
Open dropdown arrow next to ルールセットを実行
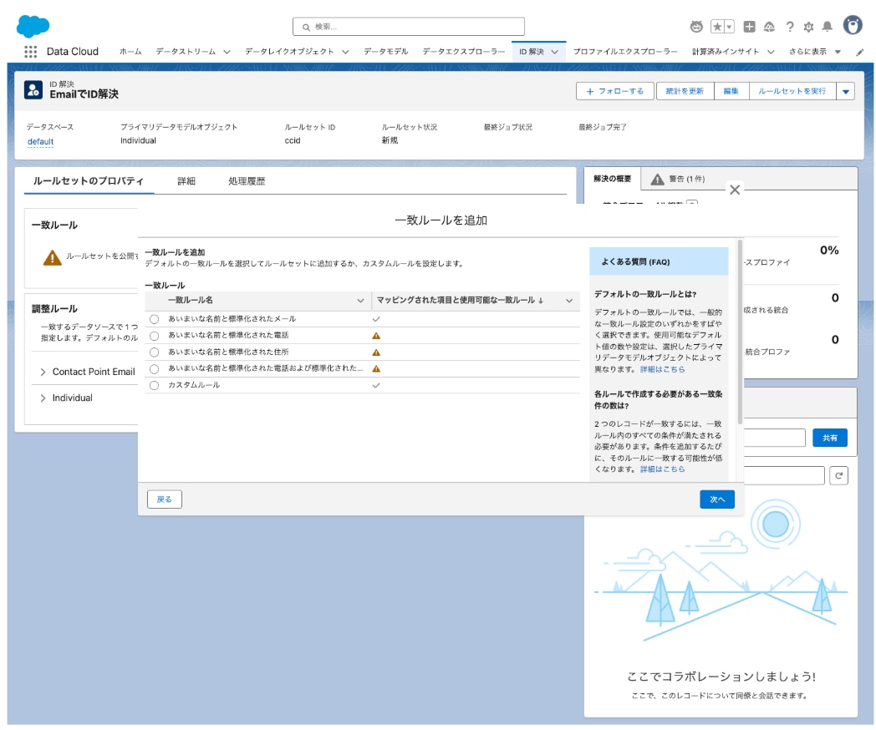pyautogui.click(x=845, y=91)
